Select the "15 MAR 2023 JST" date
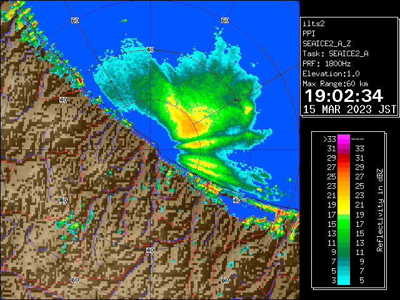 click(349, 109)
